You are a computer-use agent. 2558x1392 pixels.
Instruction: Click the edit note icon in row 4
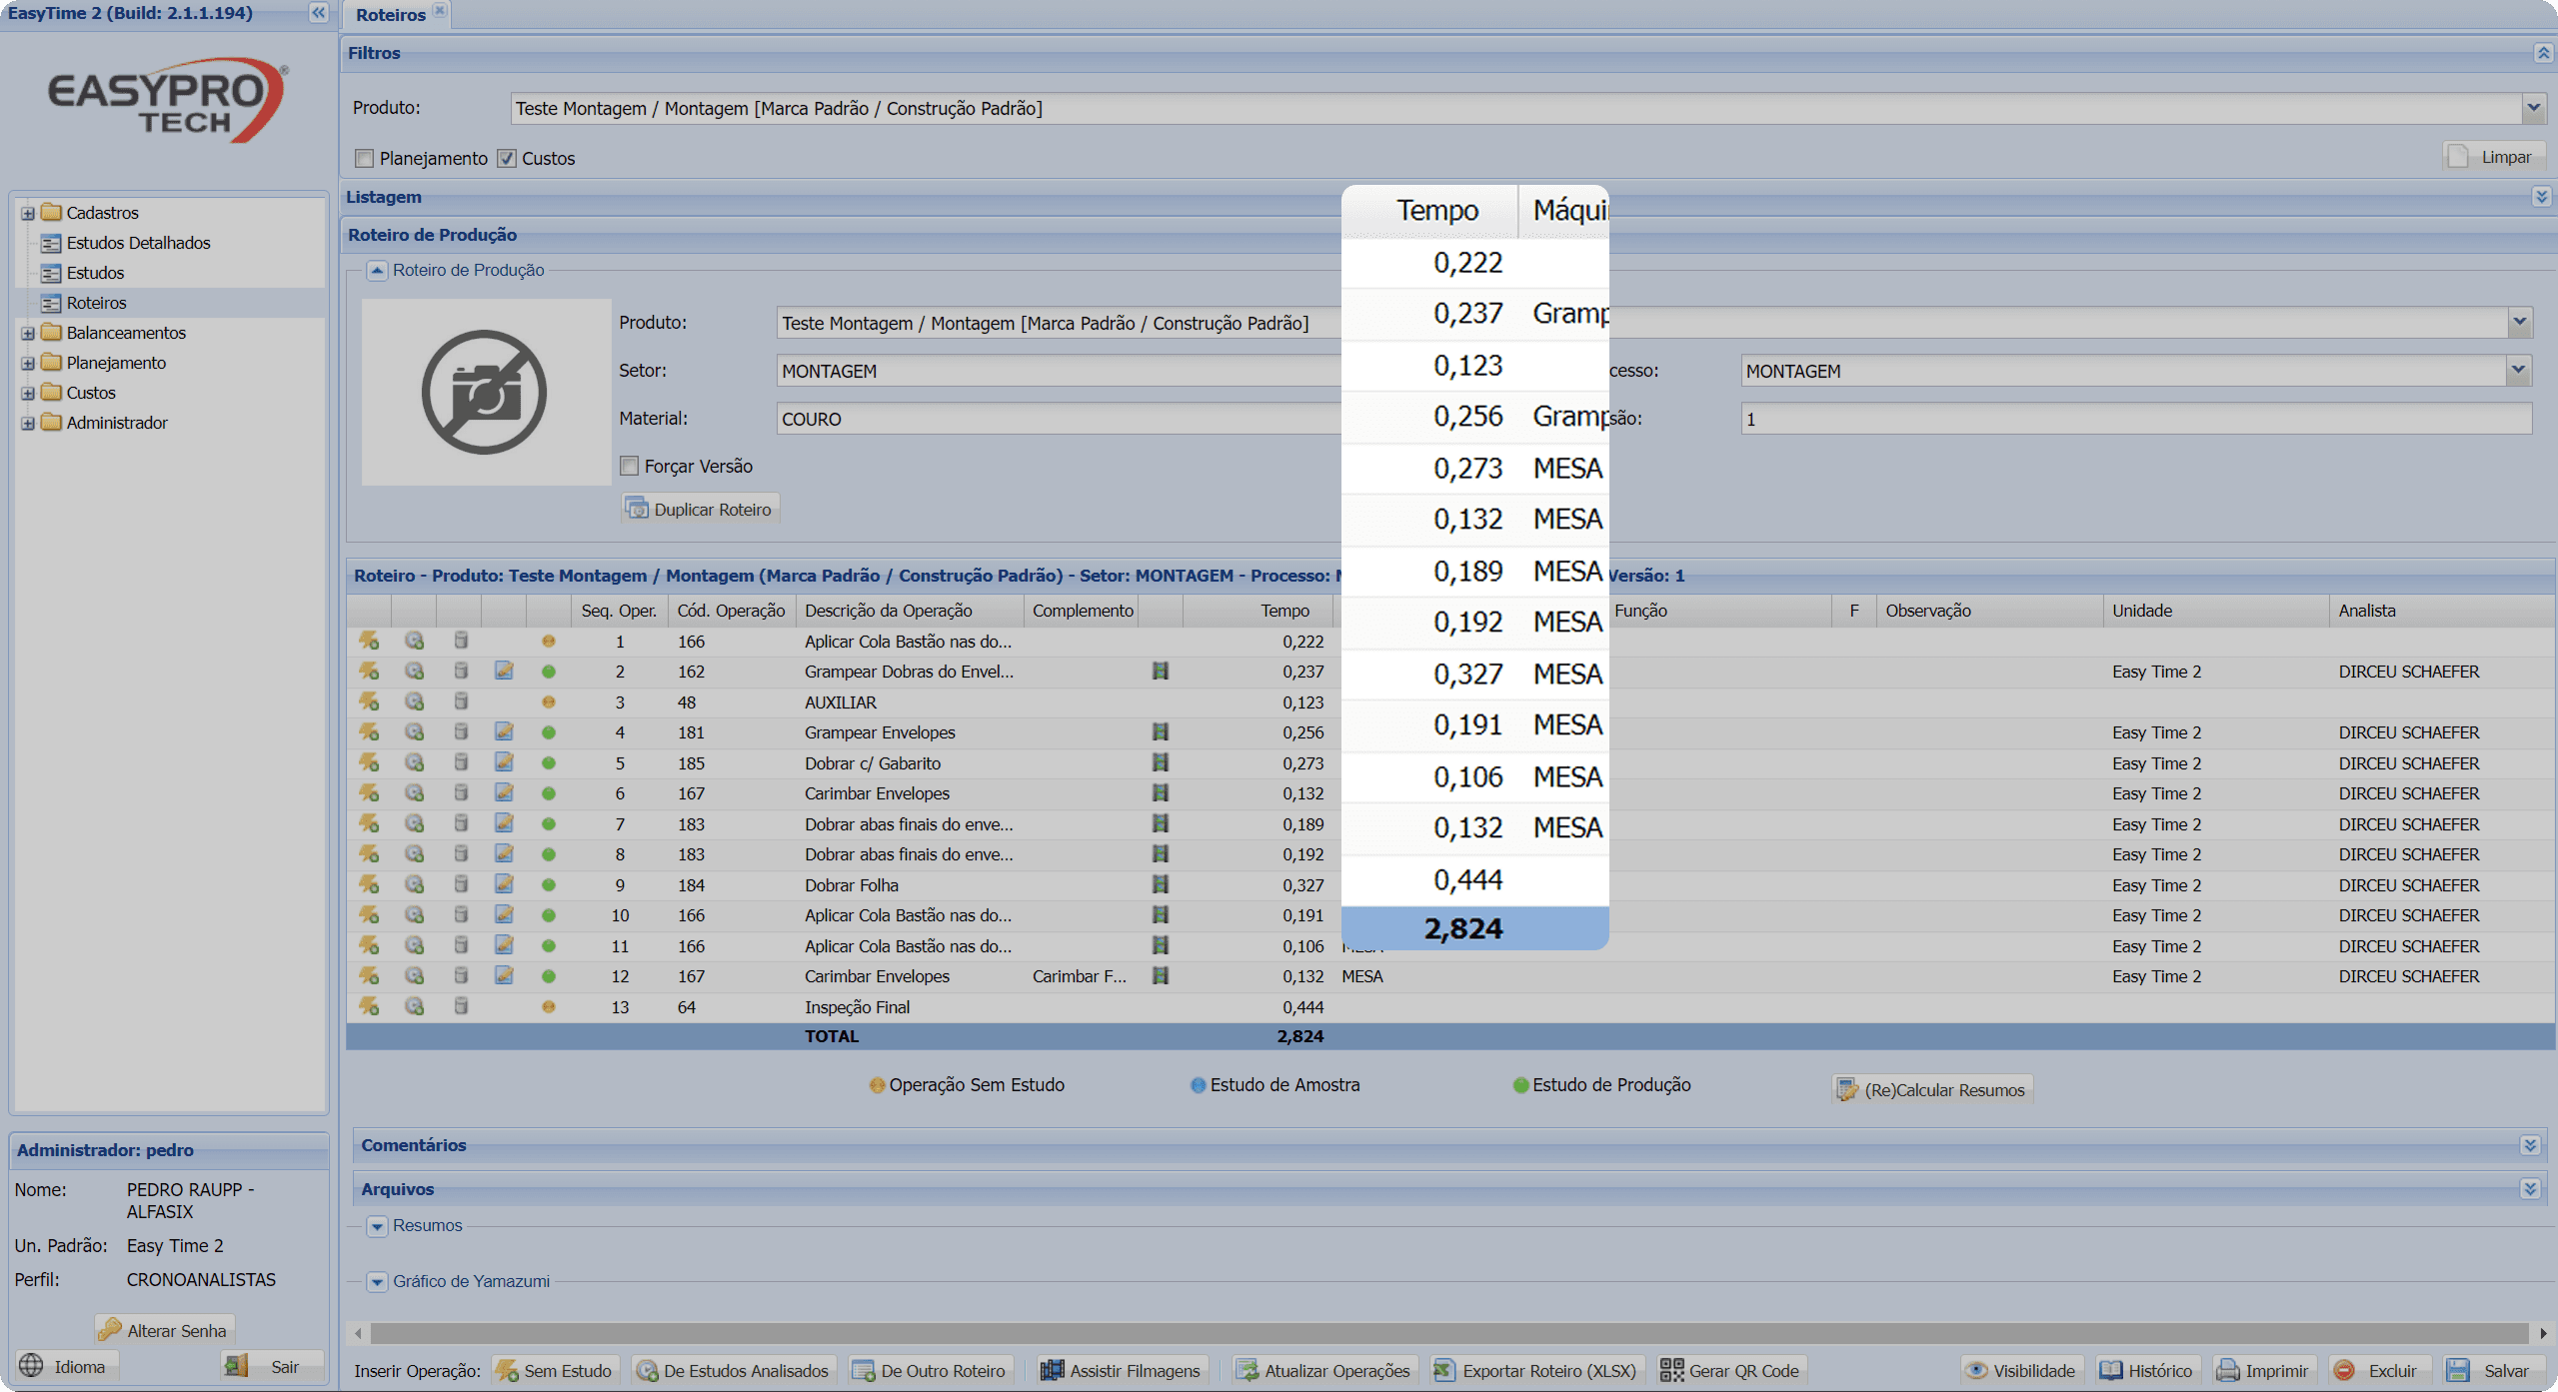(x=504, y=732)
